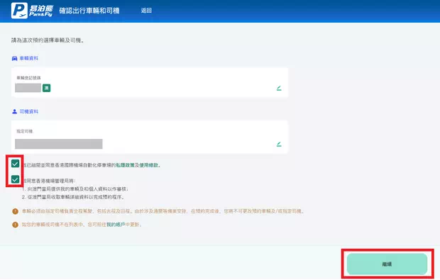Click the warning icon about missing vehicle
Image resolution: width=440 pixels, height=280 pixels.
pos(15,225)
